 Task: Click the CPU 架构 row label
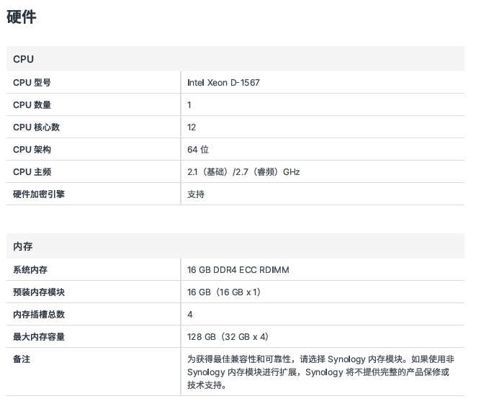coord(32,150)
